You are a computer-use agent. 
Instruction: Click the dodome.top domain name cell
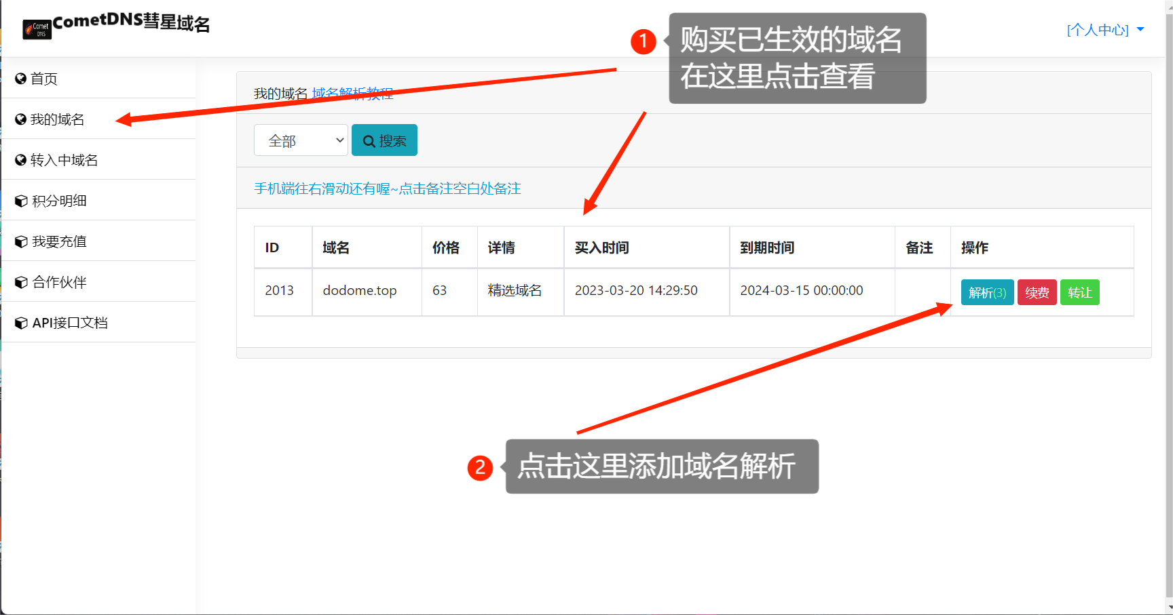360,290
